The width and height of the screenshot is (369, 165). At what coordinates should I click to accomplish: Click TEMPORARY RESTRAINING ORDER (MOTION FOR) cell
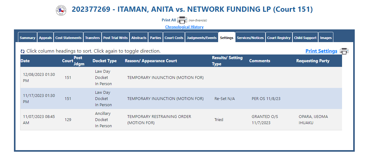coord(159,119)
